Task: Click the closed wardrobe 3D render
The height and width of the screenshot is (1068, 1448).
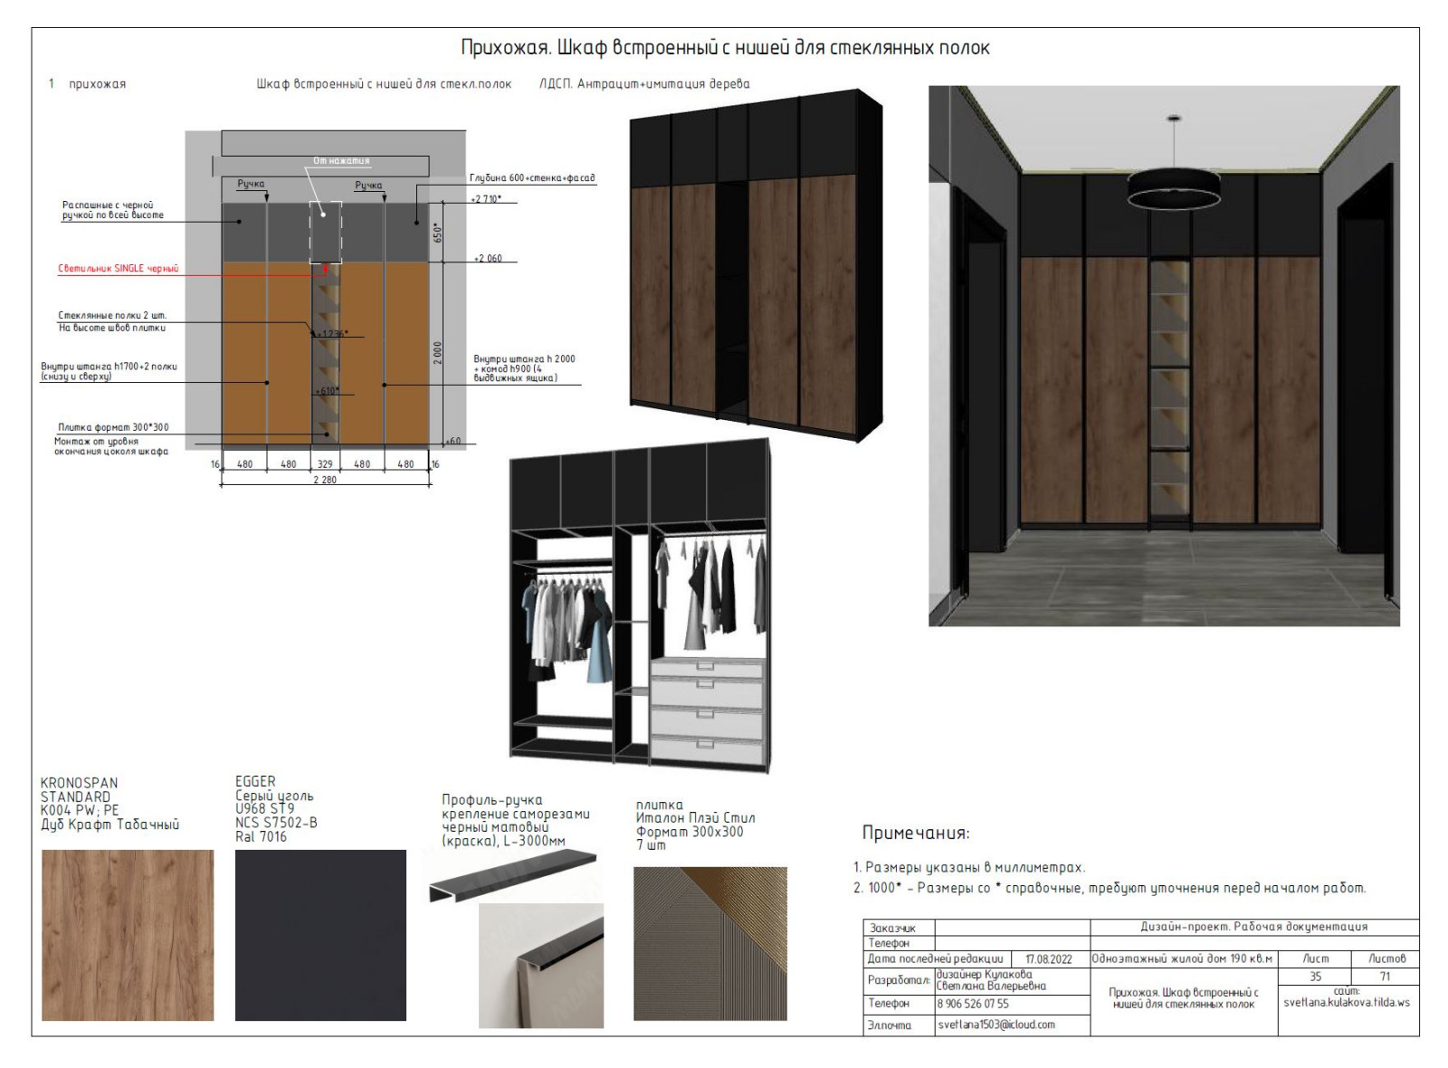Action: coord(755,262)
